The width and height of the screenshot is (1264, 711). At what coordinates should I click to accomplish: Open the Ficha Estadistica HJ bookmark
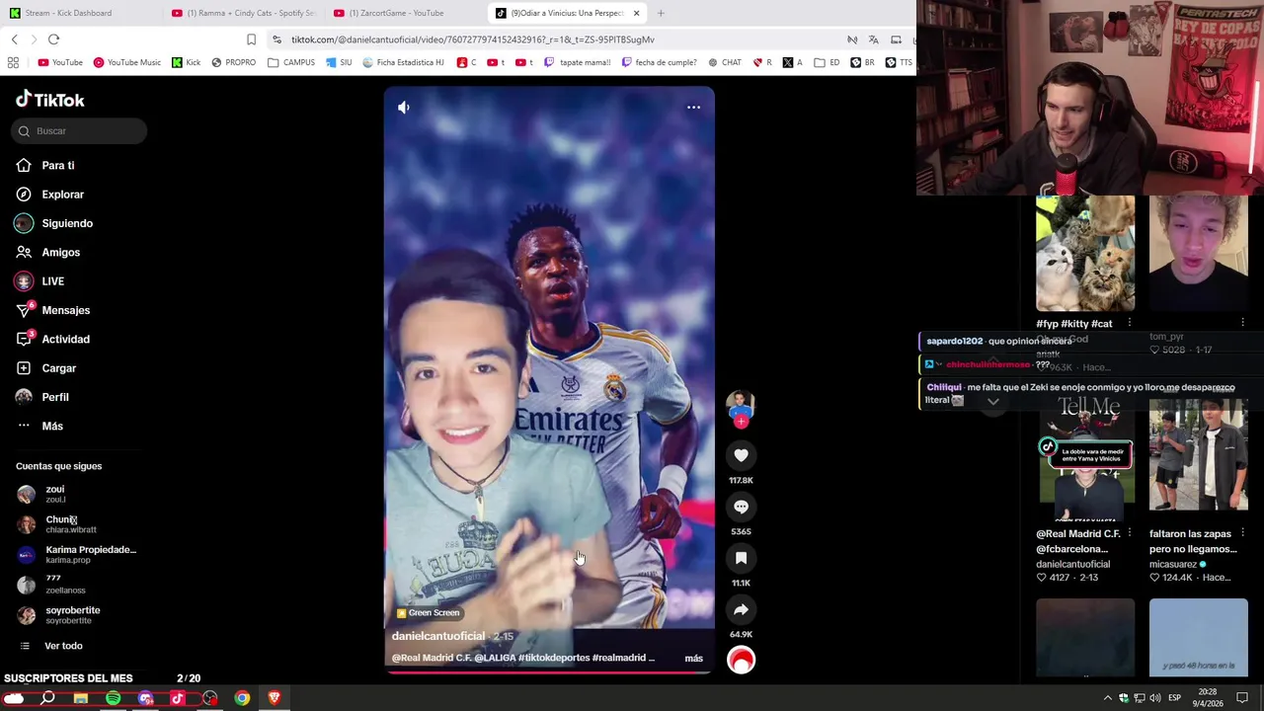[x=403, y=62]
